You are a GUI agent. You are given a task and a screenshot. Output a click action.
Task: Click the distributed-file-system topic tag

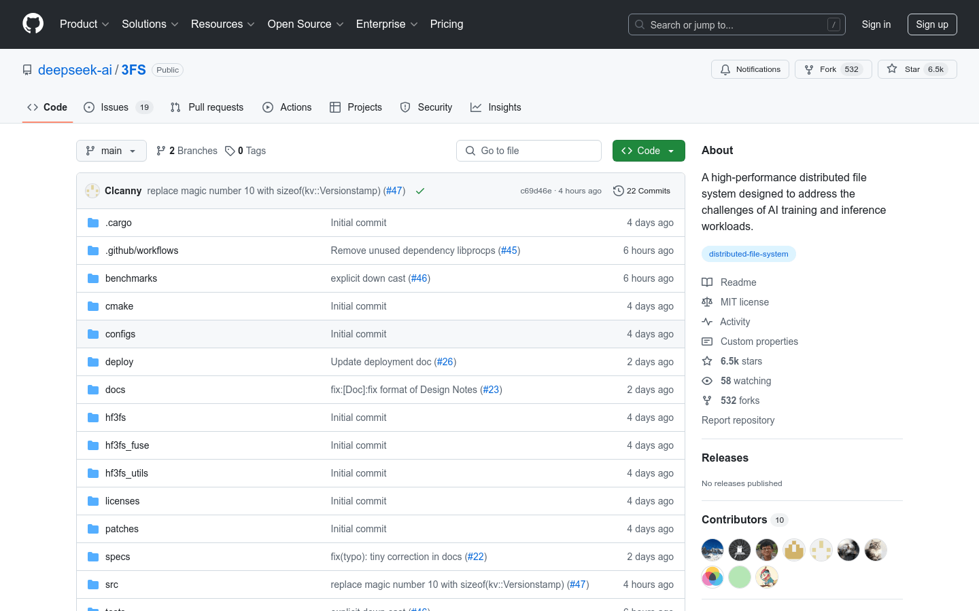749,254
